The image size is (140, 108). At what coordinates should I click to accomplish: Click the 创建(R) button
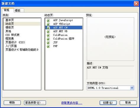click(108, 103)
